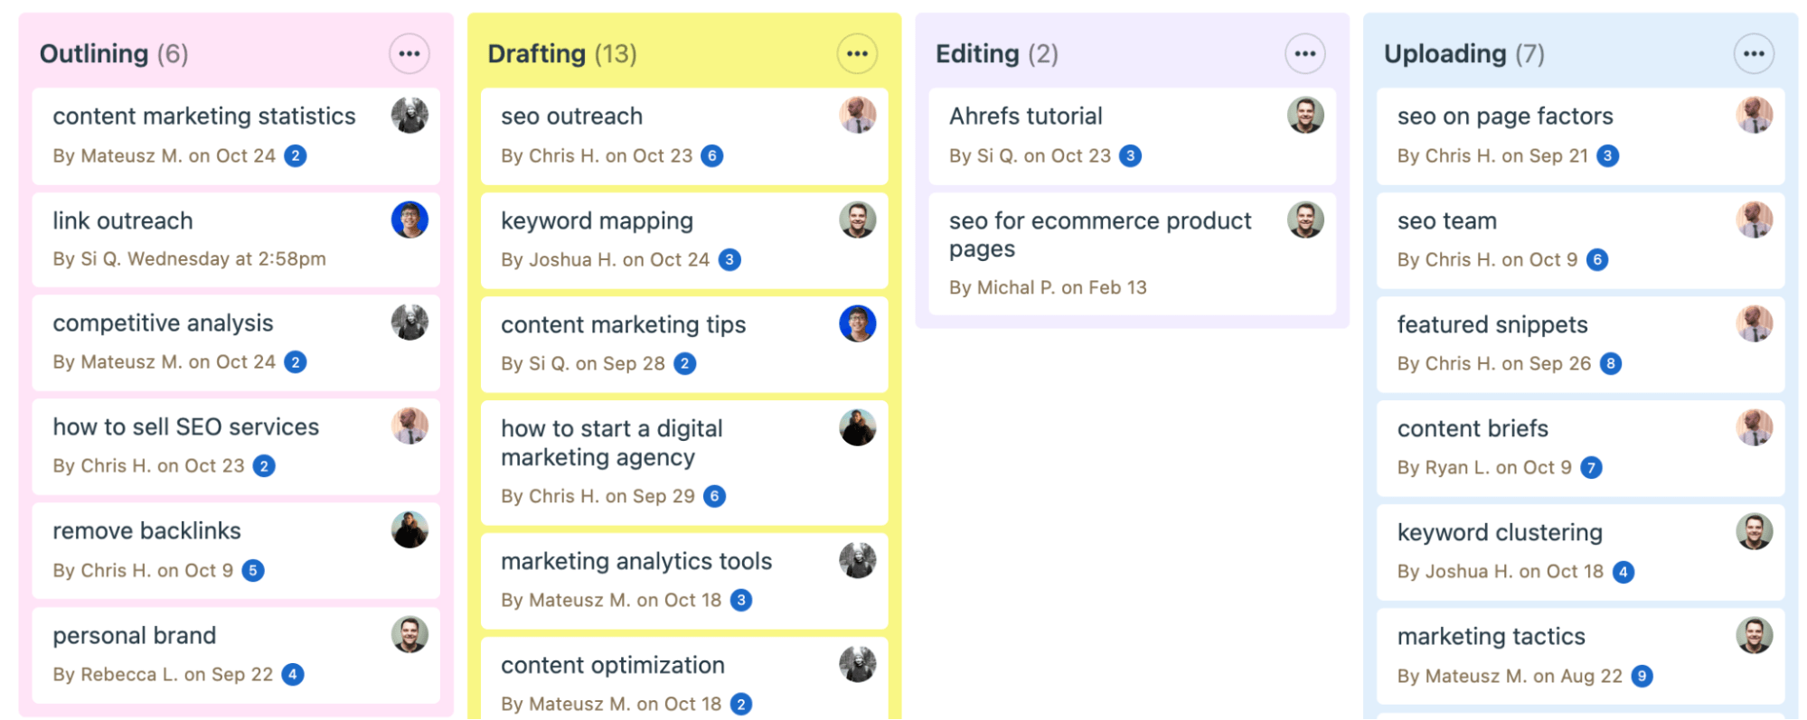Open the 6 comments on seo outreach
This screenshot has width=1807, height=720.
pyautogui.click(x=714, y=155)
